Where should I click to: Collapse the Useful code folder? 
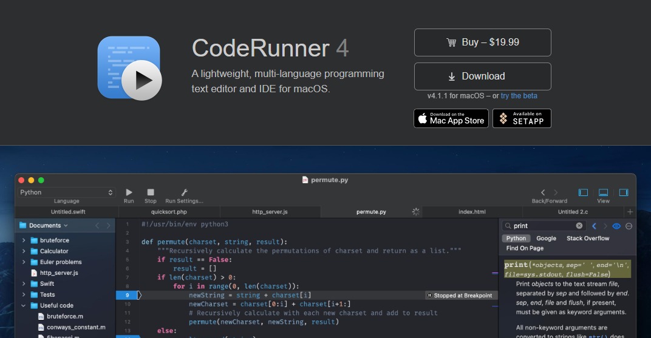[x=24, y=305]
